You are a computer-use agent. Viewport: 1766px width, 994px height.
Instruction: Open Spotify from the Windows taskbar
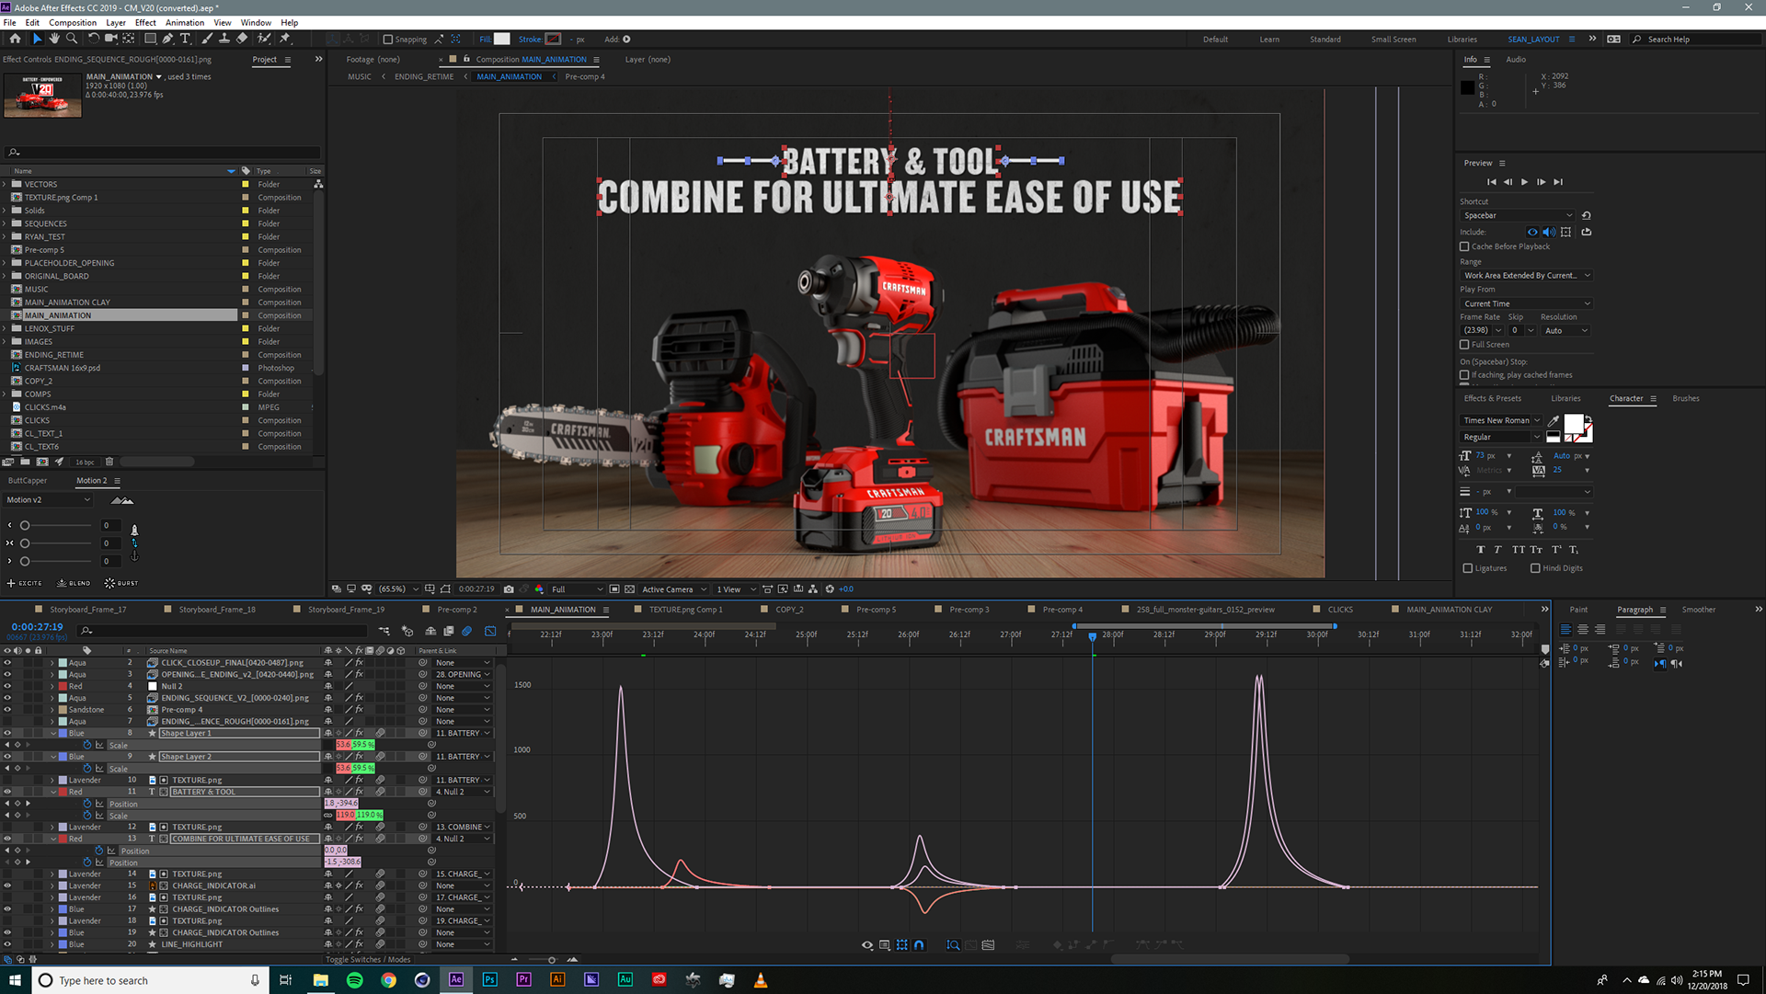354,980
